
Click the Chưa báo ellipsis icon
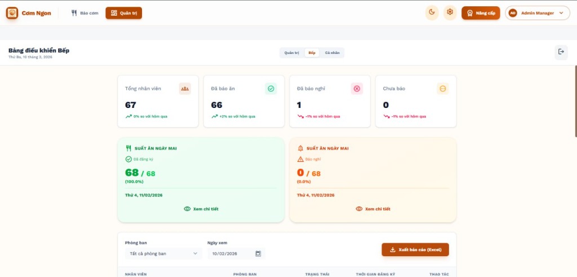click(443, 88)
